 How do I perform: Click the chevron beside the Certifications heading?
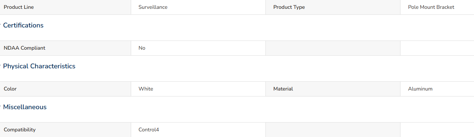(1, 25)
